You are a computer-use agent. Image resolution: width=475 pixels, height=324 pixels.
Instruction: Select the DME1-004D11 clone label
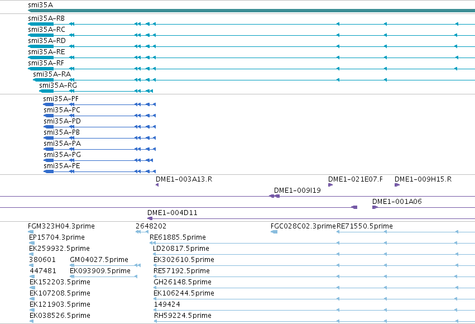[172, 213]
